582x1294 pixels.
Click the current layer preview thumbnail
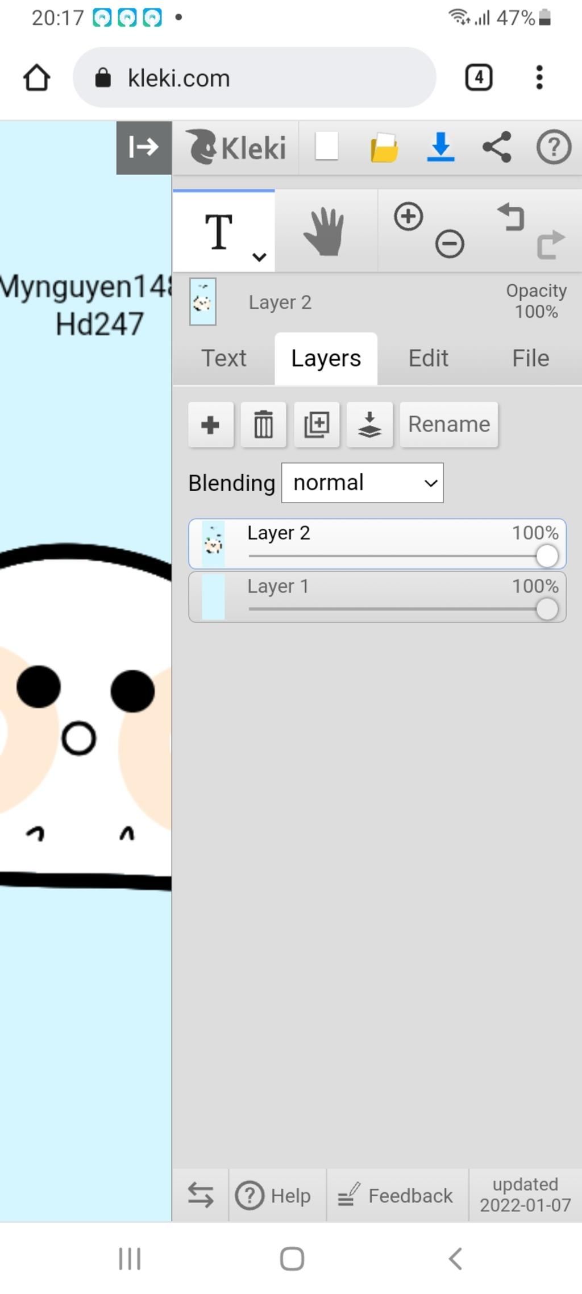pyautogui.click(x=202, y=302)
